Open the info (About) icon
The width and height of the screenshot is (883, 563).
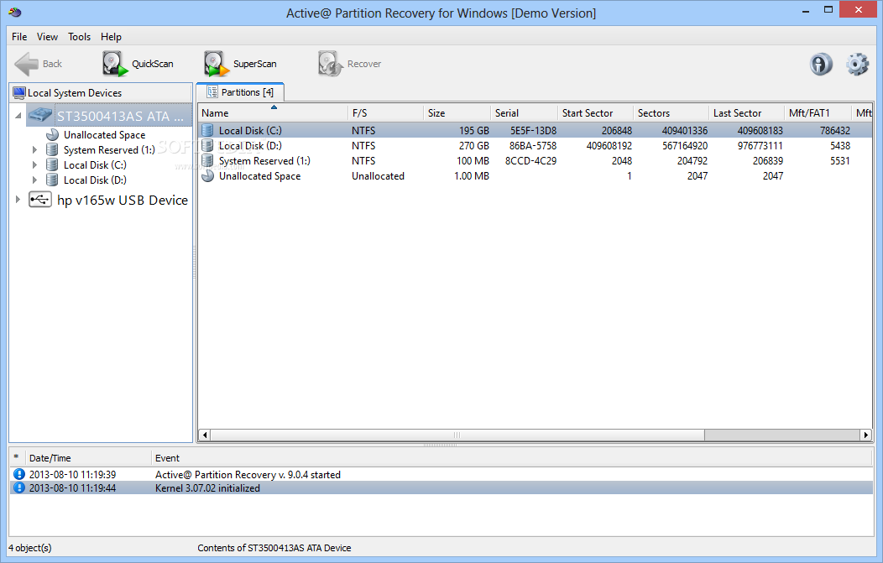click(821, 64)
